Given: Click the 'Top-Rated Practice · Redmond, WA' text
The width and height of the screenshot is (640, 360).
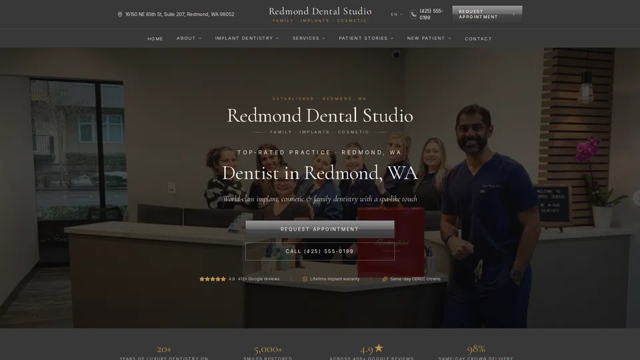Looking at the screenshot, I should (x=319, y=152).
